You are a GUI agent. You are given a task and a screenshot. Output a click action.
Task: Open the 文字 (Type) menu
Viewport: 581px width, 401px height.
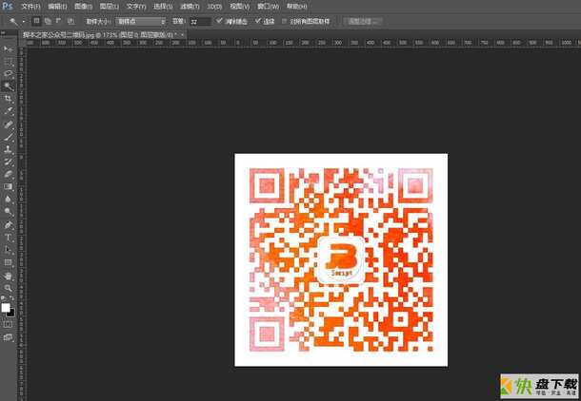coord(136,7)
